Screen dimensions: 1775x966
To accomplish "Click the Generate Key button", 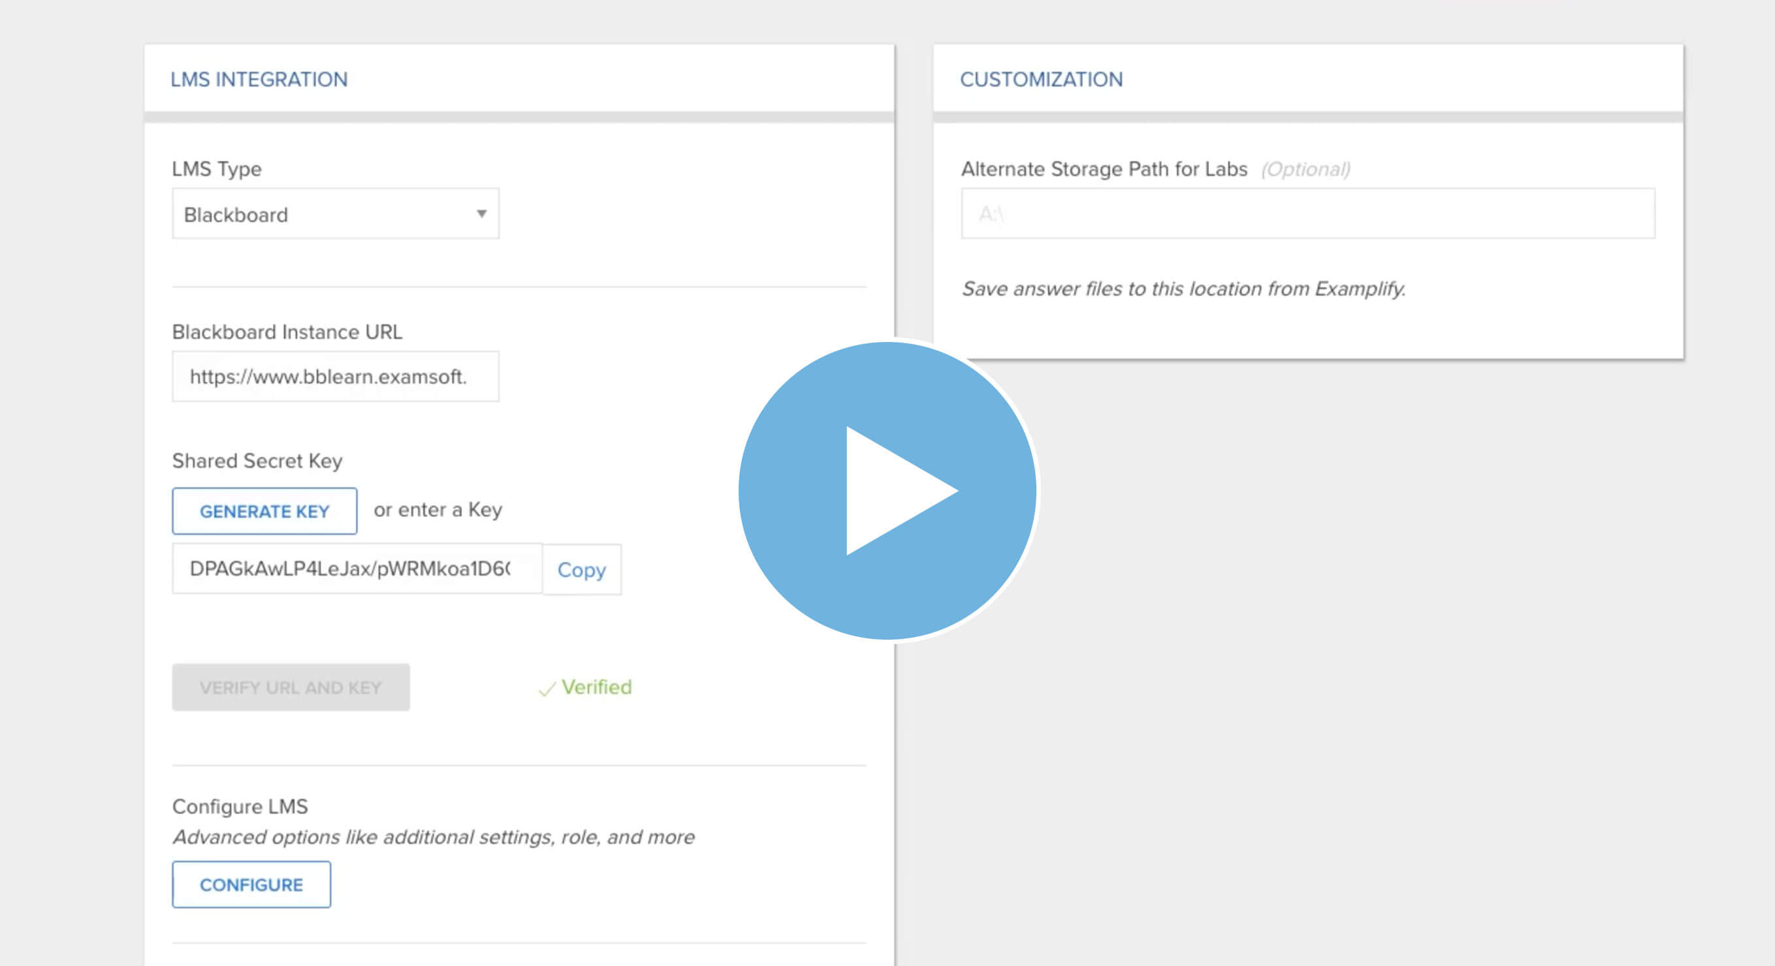I will [x=264, y=511].
